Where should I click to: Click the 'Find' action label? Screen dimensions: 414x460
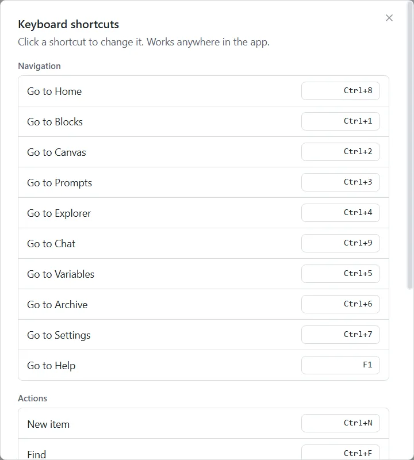coord(37,455)
